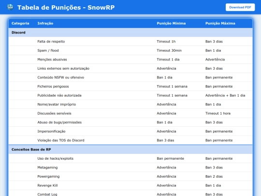Viewport: 261px width, 196px height.
Task: Click the Menções abusivas infraction
Action: coord(52,60)
